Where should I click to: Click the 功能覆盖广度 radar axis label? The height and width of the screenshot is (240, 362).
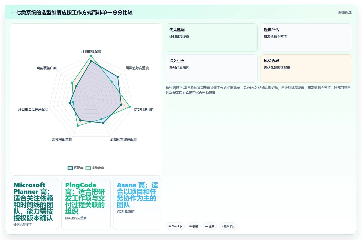click(x=47, y=68)
